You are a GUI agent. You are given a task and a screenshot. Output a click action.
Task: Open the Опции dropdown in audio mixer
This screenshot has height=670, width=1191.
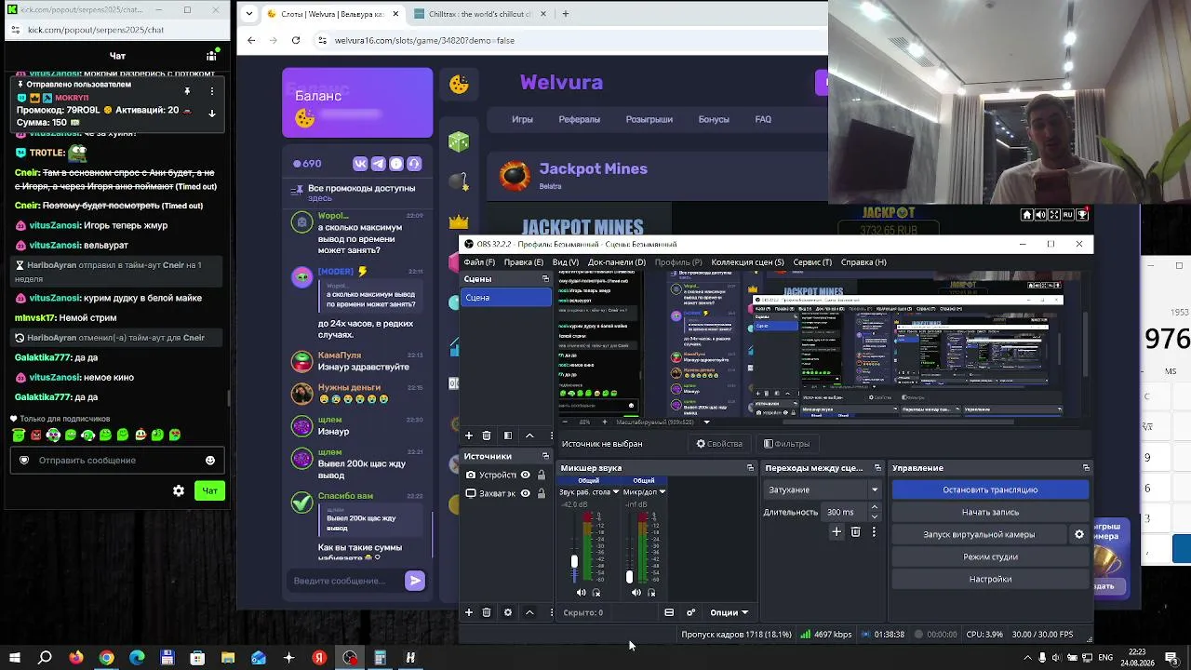click(729, 612)
